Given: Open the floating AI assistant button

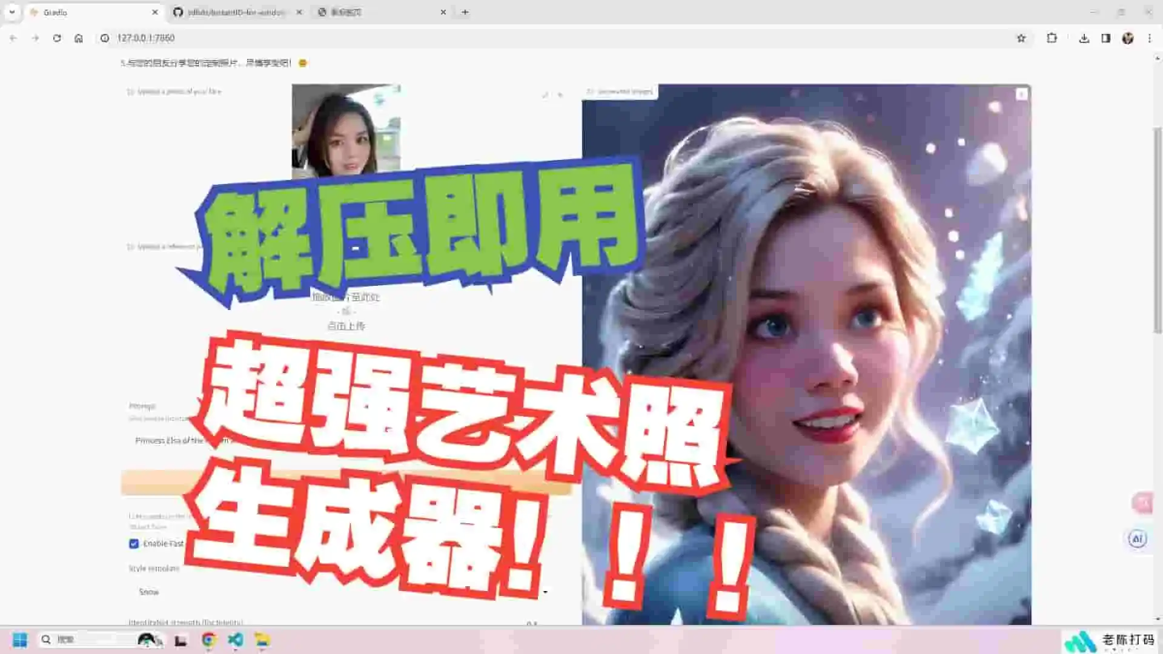Looking at the screenshot, I should coord(1138,539).
